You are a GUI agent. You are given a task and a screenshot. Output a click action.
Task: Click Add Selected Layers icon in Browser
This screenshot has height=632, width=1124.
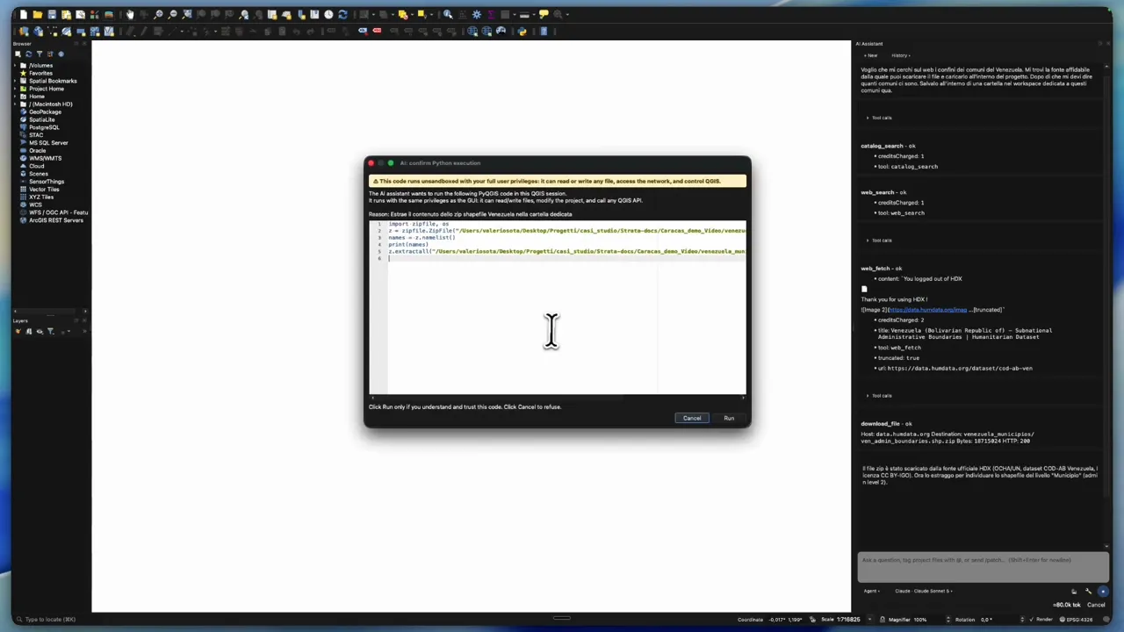[18, 54]
